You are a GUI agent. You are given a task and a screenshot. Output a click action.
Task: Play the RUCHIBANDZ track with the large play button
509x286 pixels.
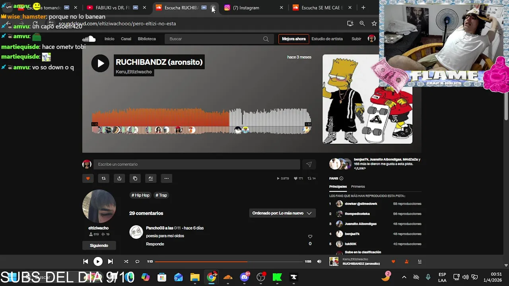point(100,64)
